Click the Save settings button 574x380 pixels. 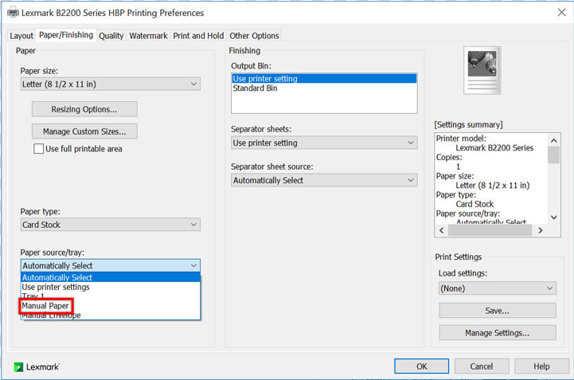click(497, 311)
